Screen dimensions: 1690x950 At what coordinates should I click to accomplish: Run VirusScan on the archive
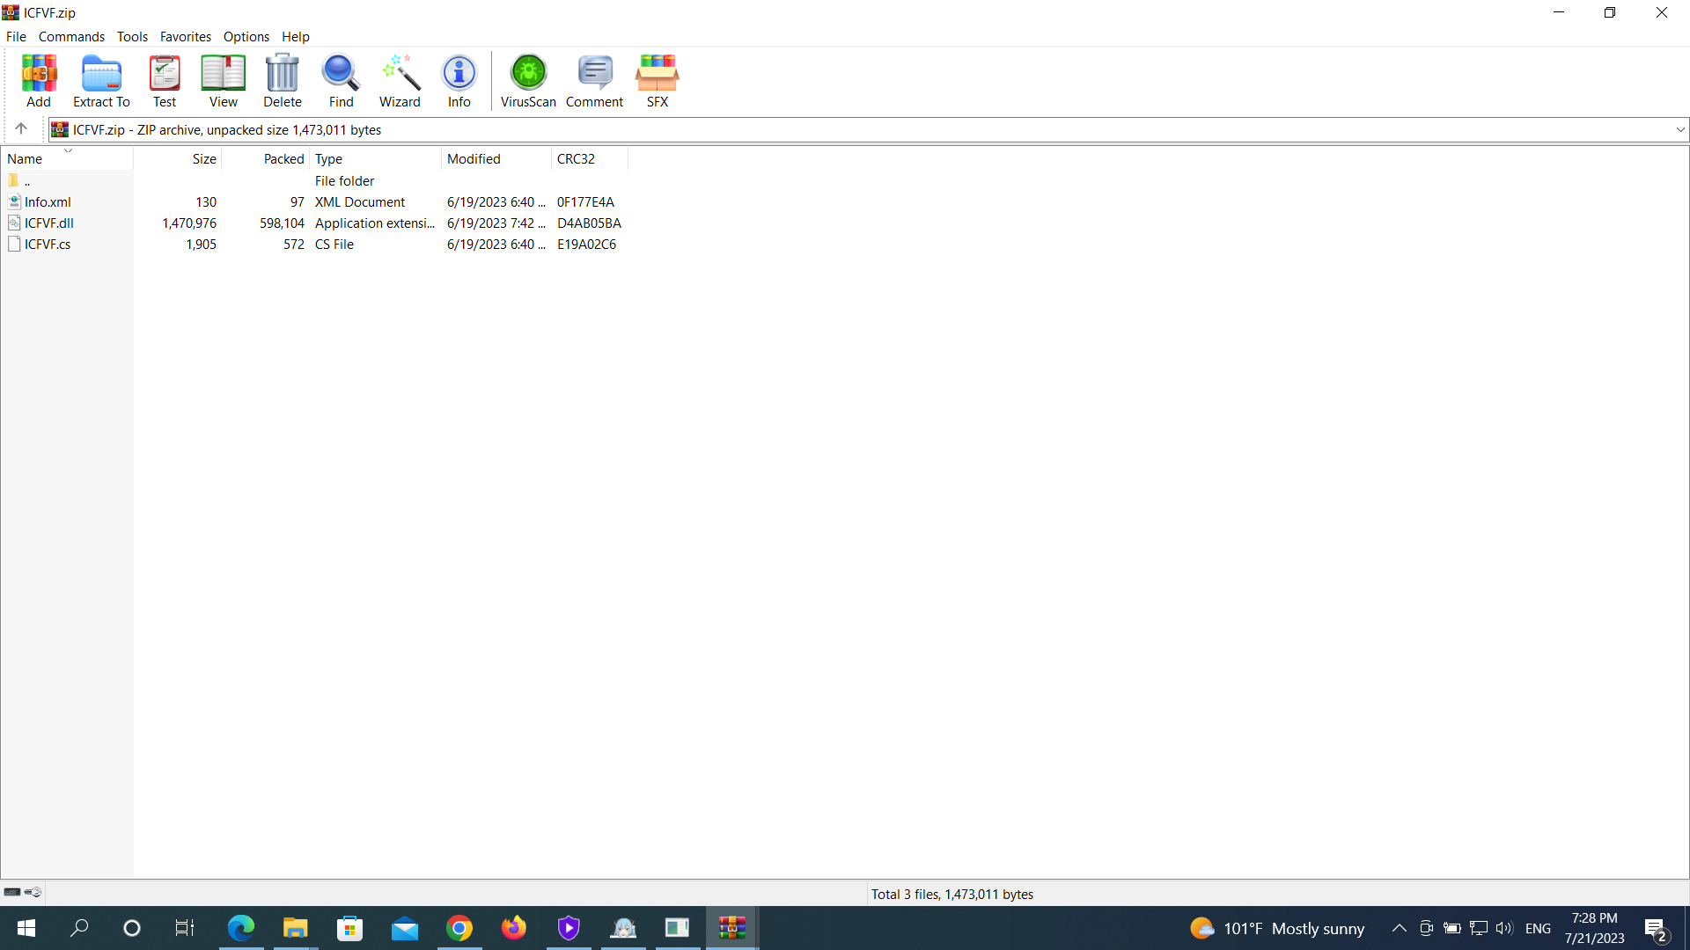pos(528,80)
